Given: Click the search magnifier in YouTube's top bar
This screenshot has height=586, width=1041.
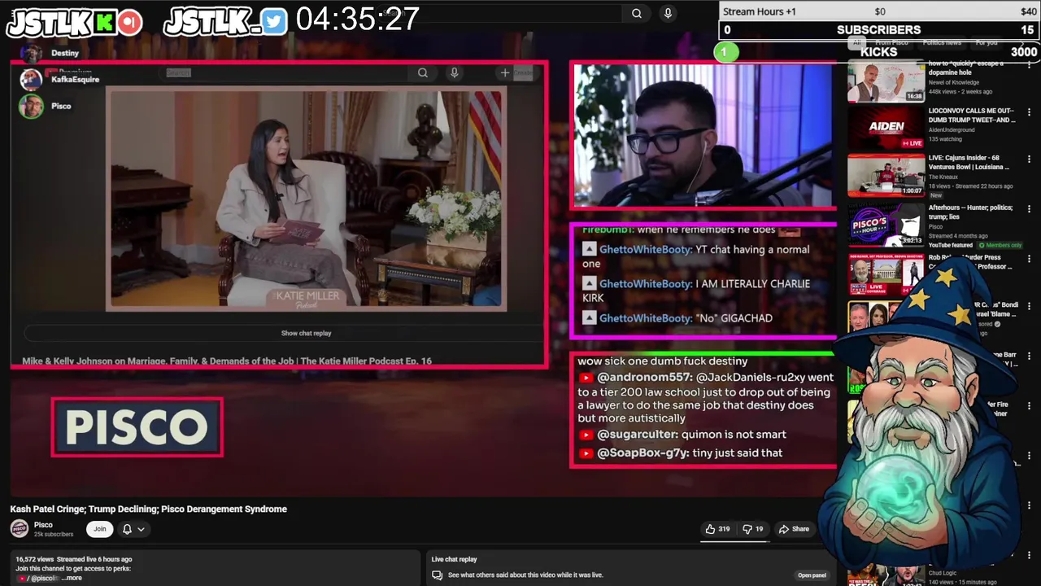Looking at the screenshot, I should 637,13.
